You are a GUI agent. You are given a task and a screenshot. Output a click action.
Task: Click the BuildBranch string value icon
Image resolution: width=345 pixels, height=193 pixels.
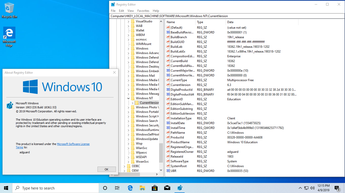(x=168, y=37)
